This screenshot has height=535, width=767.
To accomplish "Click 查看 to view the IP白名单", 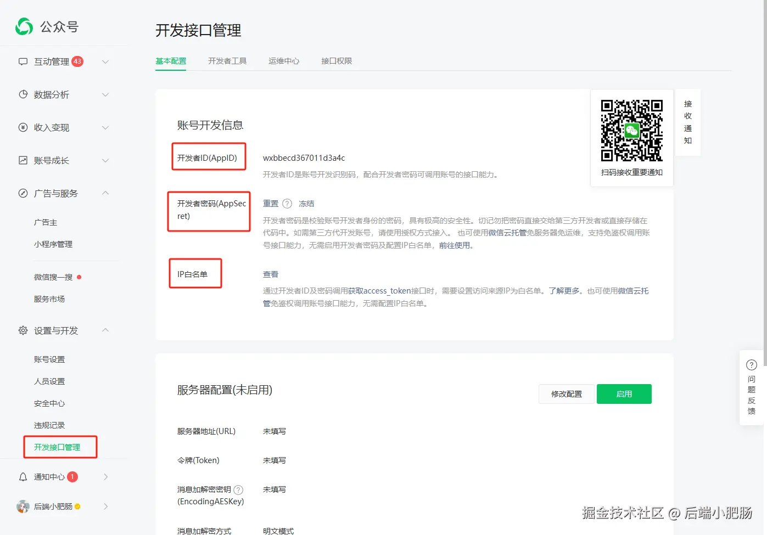I will (271, 274).
